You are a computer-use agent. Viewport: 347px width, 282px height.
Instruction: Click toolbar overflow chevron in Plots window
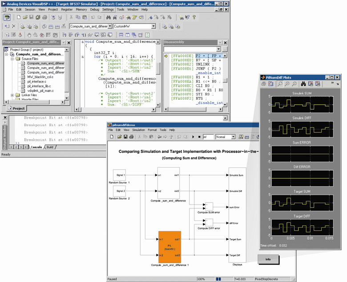pyautogui.click(x=332, y=83)
